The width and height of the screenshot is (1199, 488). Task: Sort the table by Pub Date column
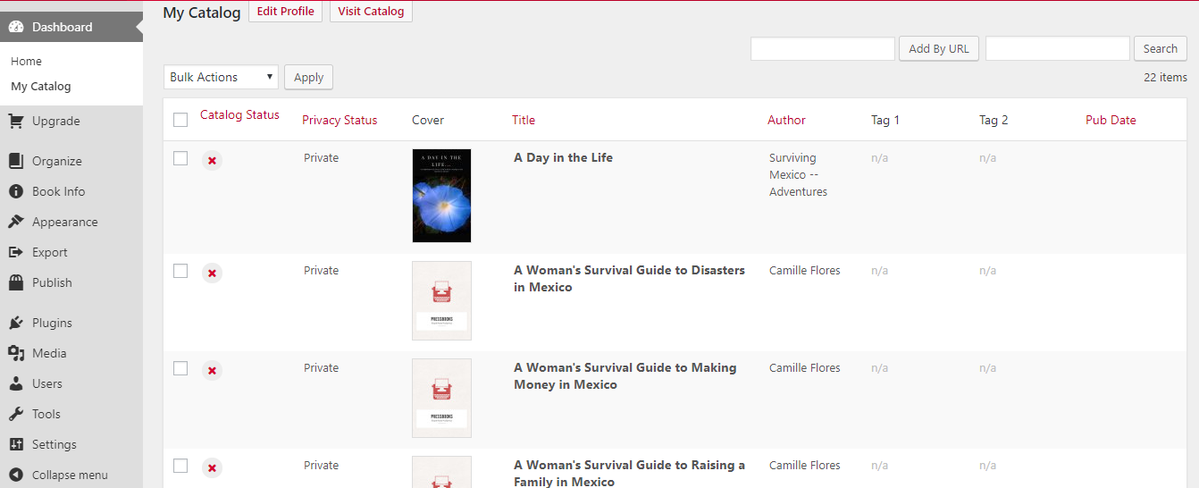point(1111,120)
